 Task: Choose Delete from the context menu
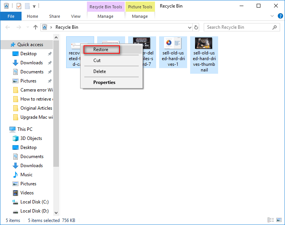click(x=112, y=71)
